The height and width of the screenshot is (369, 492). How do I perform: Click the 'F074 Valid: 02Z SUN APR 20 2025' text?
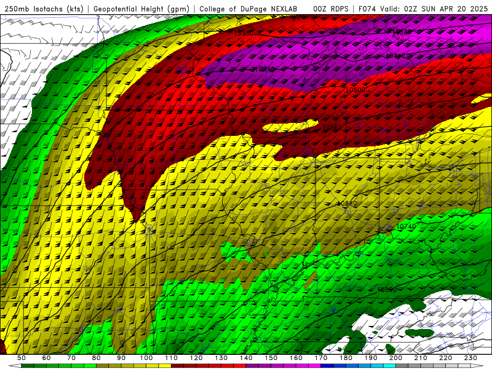coord(423,9)
